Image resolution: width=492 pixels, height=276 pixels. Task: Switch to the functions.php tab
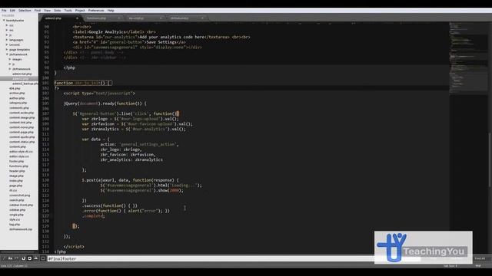101,18
